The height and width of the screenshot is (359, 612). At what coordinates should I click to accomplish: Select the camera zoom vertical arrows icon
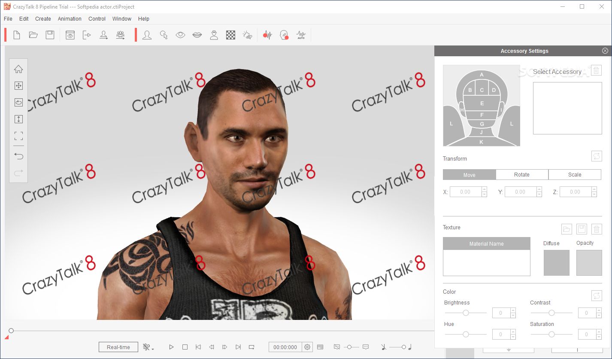[18, 119]
